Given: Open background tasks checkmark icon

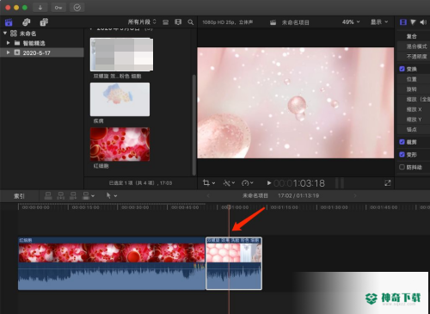Looking at the screenshot, I should click(77, 8).
